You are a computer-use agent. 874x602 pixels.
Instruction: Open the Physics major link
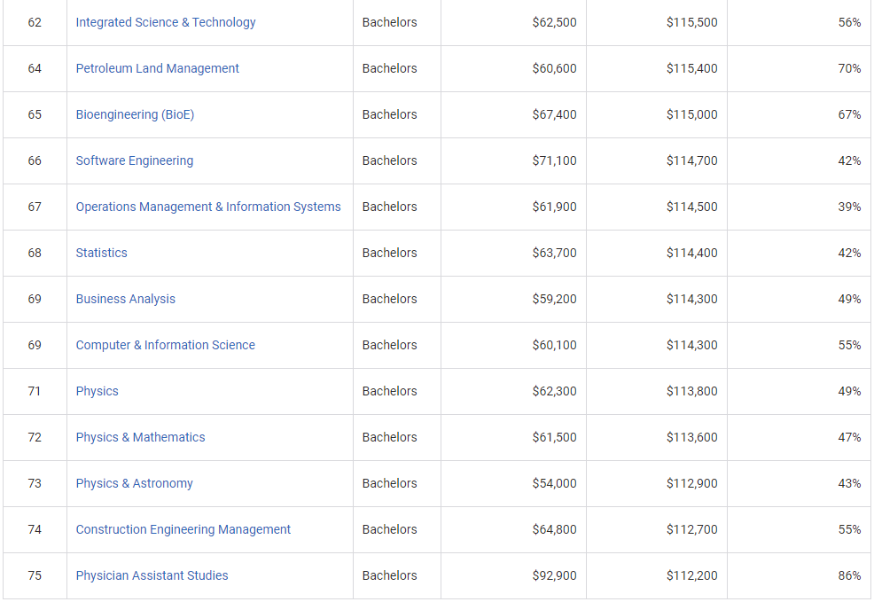[x=97, y=391]
